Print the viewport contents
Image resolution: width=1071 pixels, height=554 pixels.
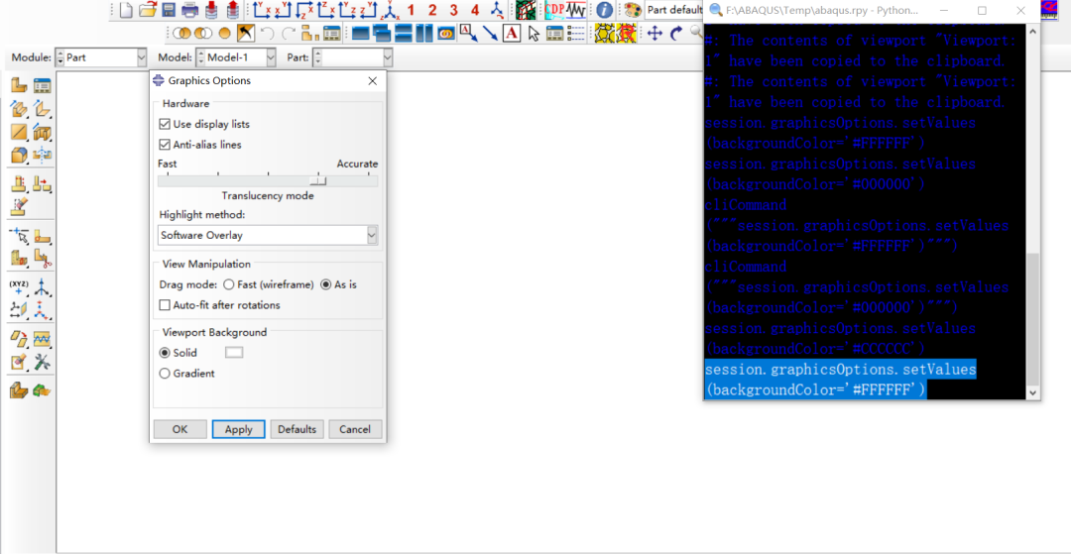click(189, 10)
